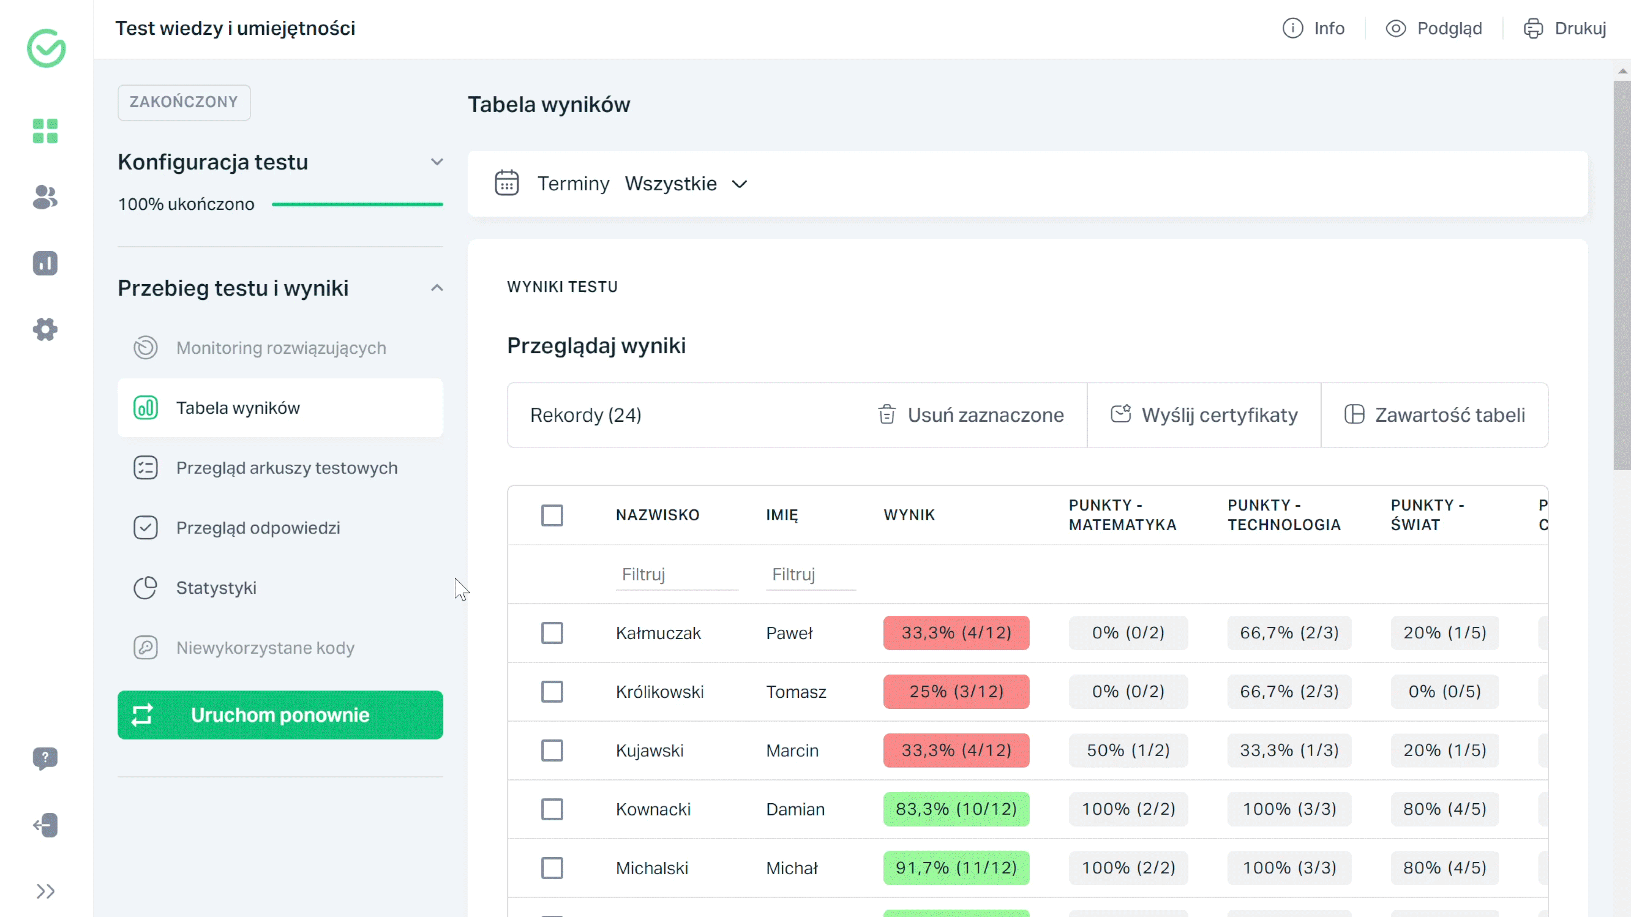Click the logout arrow icon in sidebar

[45, 825]
